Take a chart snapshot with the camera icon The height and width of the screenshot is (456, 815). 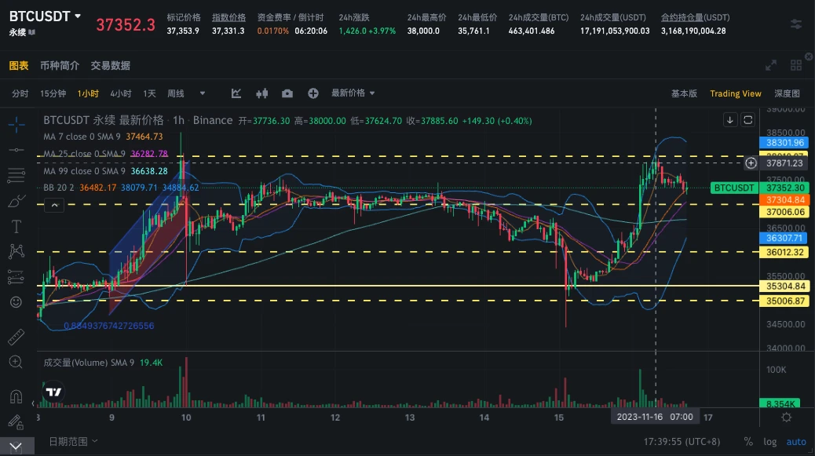pyautogui.click(x=287, y=93)
